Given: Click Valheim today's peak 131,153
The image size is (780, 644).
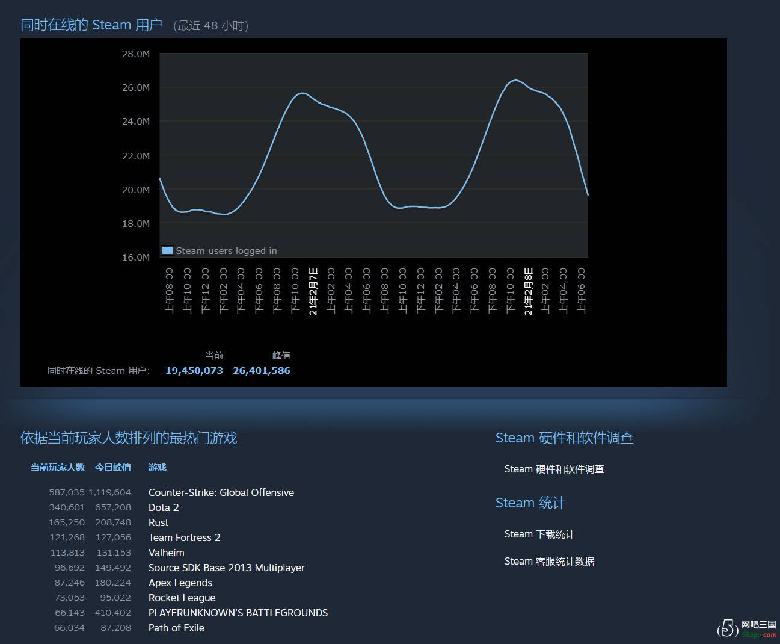Looking at the screenshot, I should (114, 553).
